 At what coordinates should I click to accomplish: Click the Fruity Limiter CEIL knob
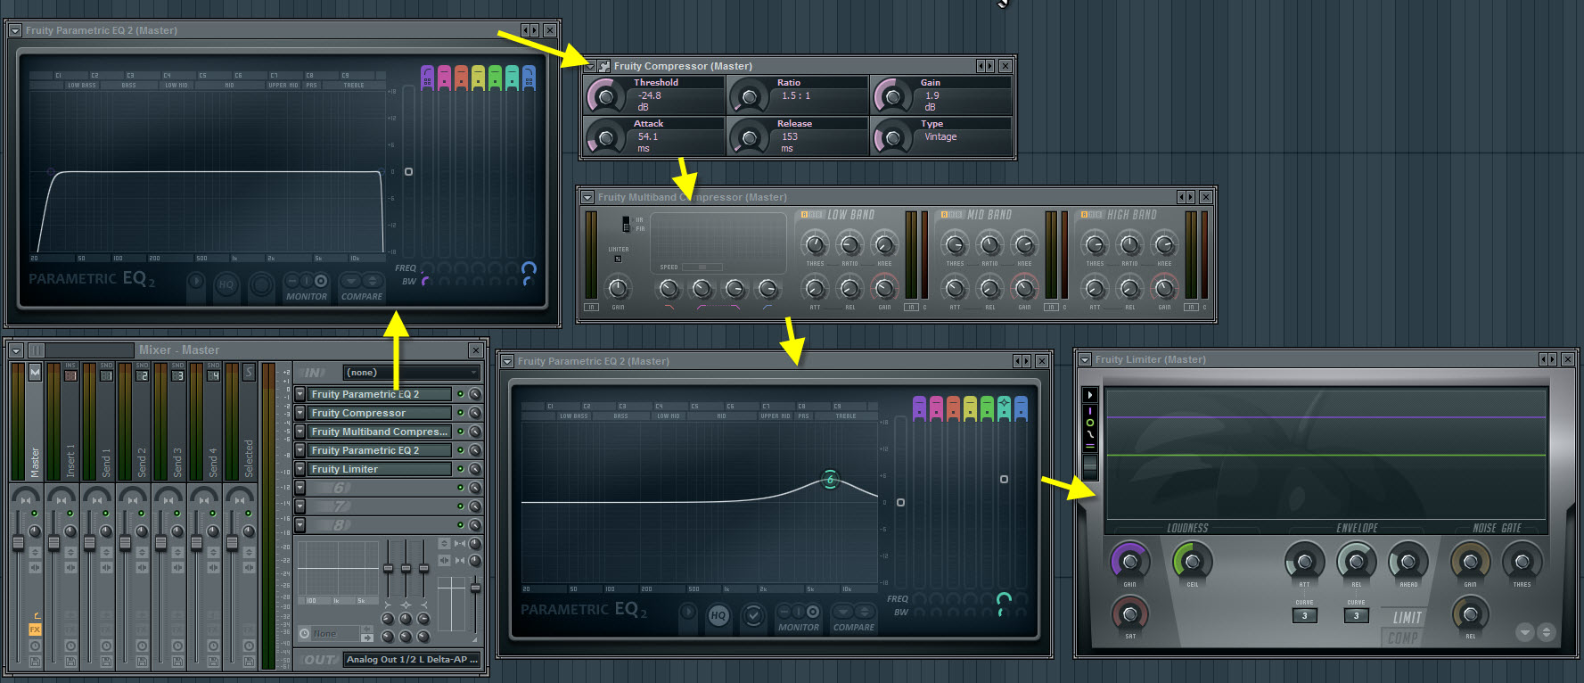pyautogui.click(x=1193, y=562)
